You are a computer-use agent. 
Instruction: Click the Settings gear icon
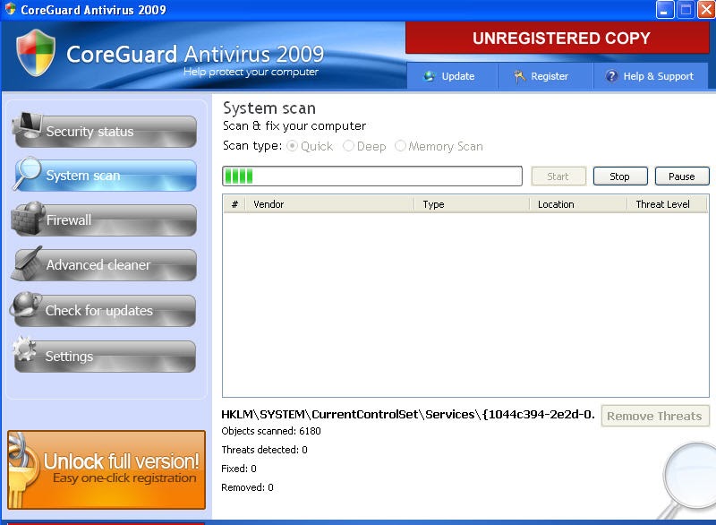click(24, 349)
